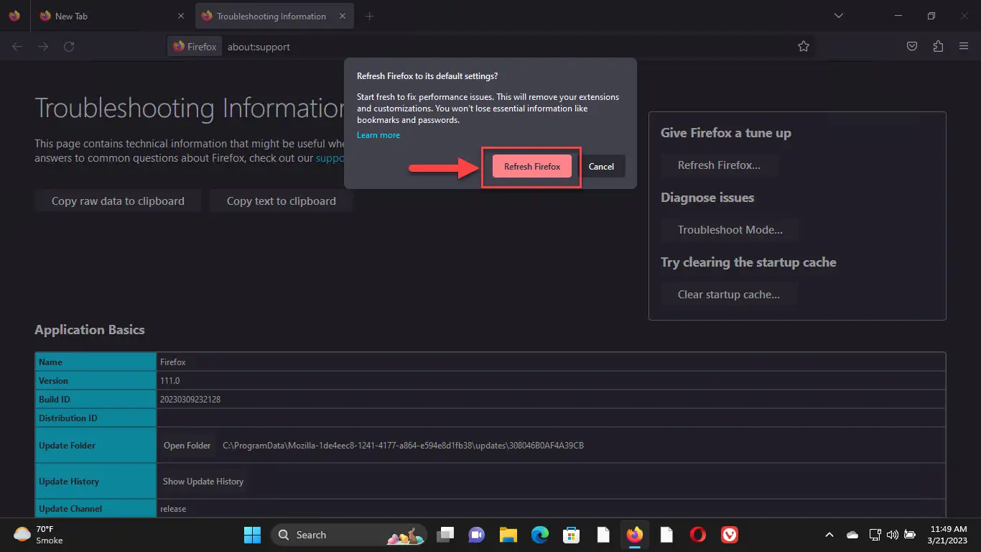Viewport: 981px width, 552px height.
Task: Launch Opera from the taskbar
Action: (698, 535)
